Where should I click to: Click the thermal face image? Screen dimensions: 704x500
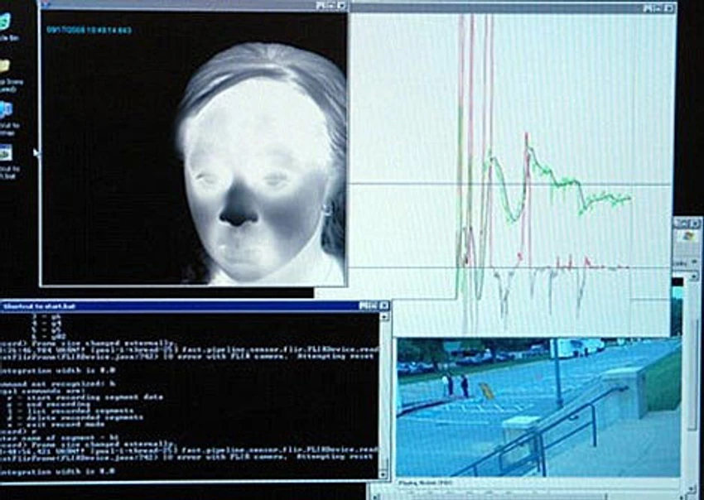[194, 148]
